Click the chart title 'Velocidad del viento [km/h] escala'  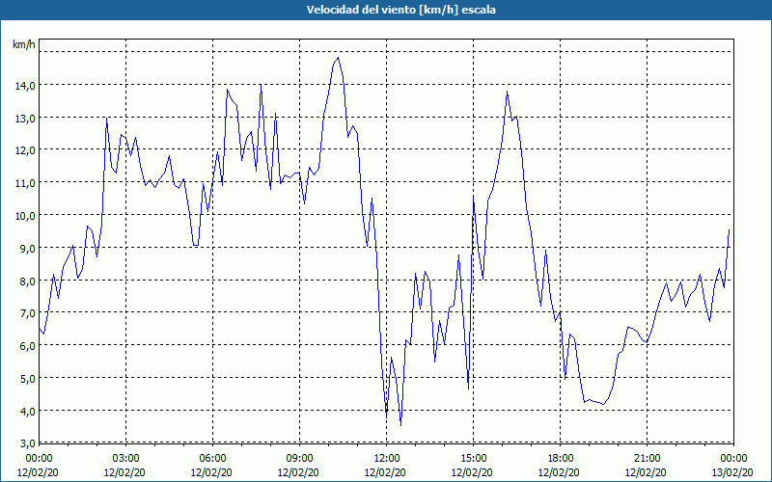pyautogui.click(x=400, y=10)
